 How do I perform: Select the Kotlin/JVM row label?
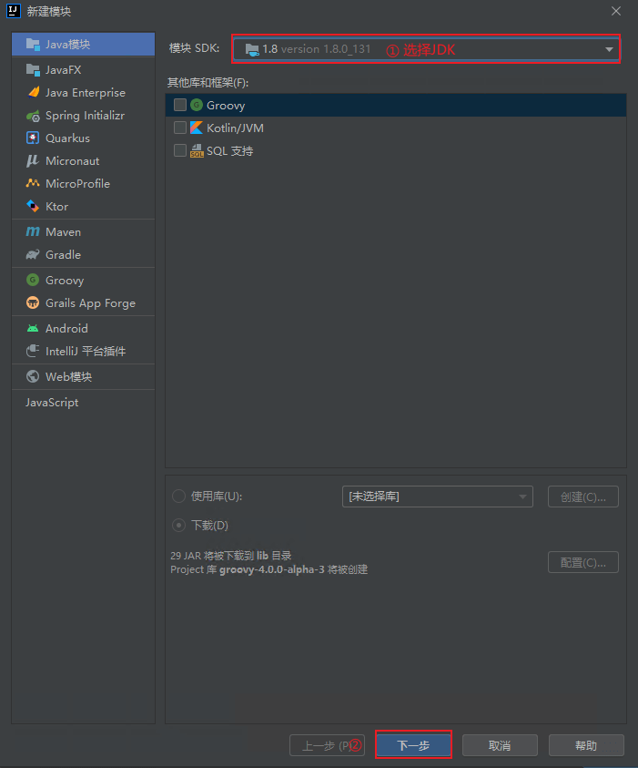pos(235,128)
